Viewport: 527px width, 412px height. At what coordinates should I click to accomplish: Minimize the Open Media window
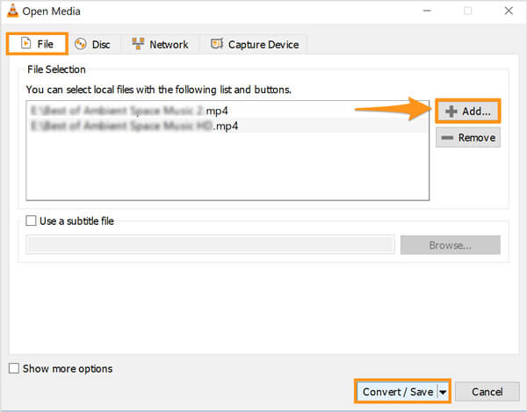point(427,11)
